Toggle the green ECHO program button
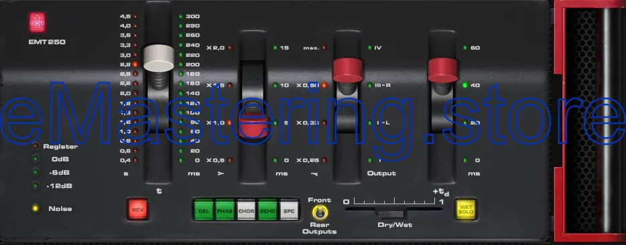Viewport: 626px width, 245px height. coord(267,210)
